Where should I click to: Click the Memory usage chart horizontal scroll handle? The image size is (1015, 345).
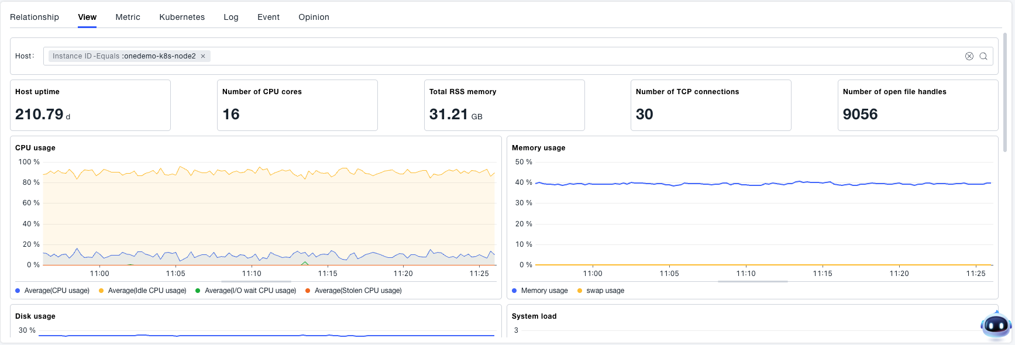point(752,281)
